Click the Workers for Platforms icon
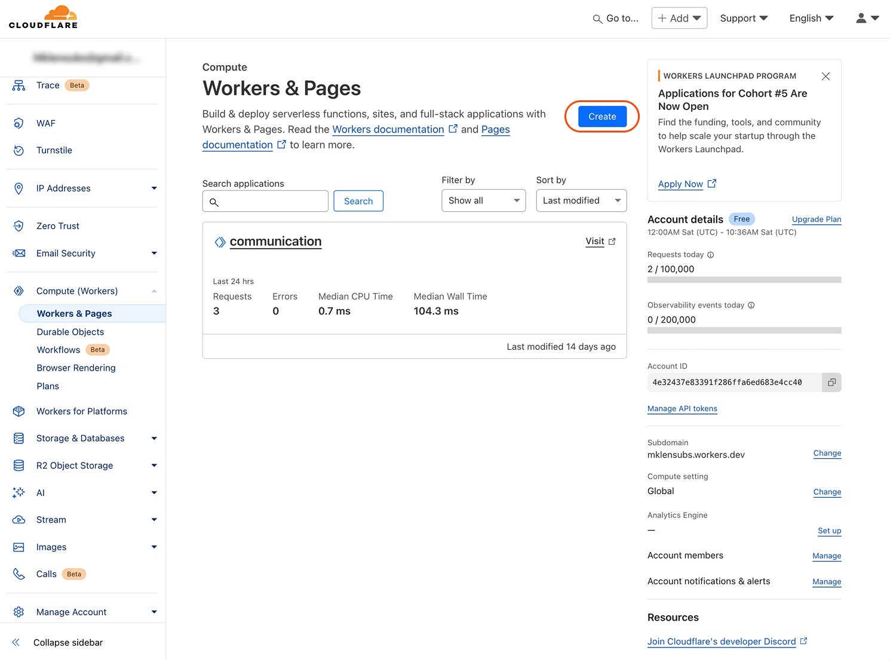The image size is (890, 660). point(19,411)
